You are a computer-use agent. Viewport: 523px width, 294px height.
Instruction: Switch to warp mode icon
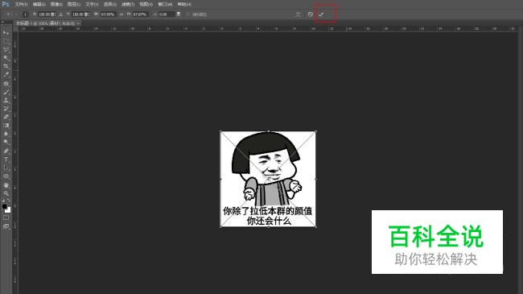click(299, 14)
